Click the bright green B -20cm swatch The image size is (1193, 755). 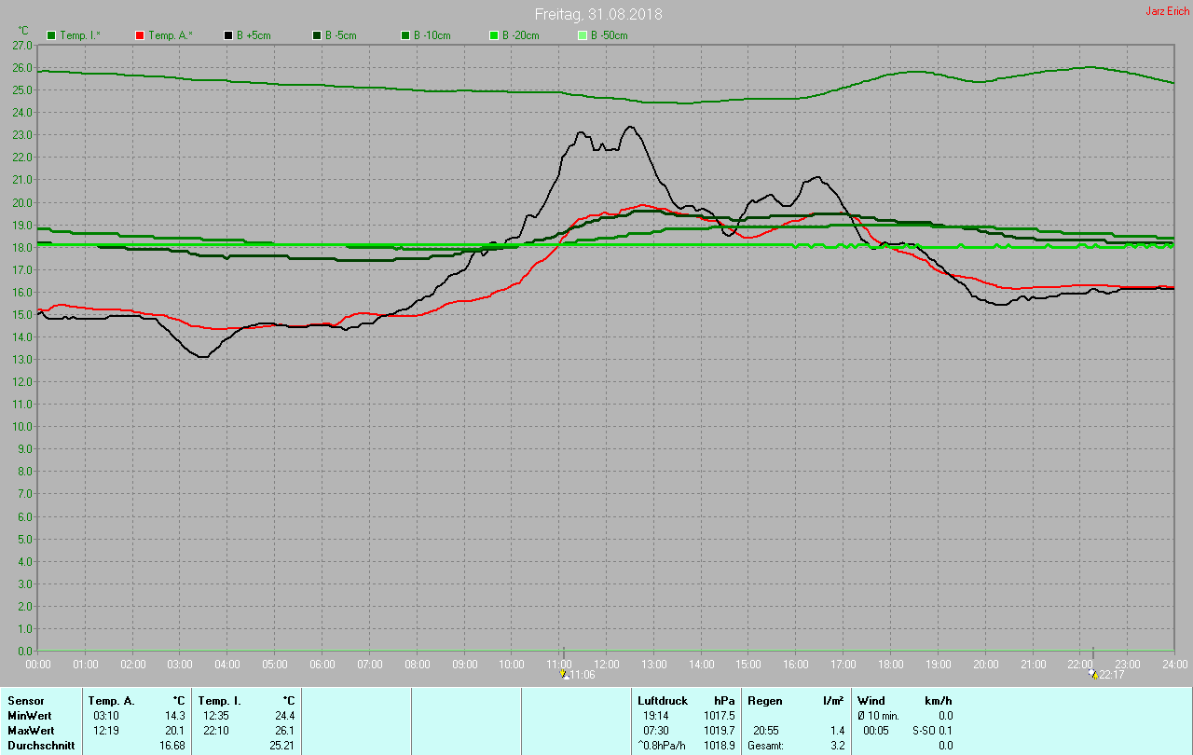[x=494, y=35]
